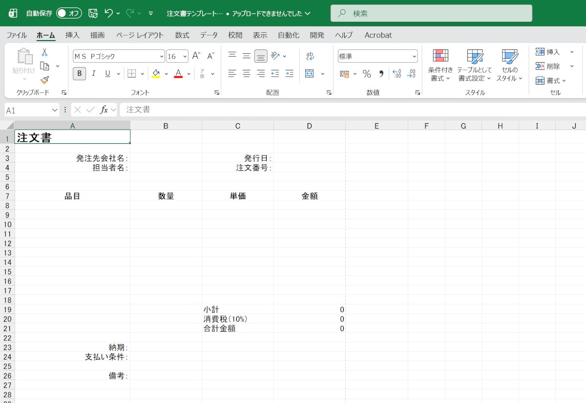This screenshot has width=586, height=403.
Task: Click the テーブルとして書式設定 button
Action: pyautogui.click(x=474, y=65)
